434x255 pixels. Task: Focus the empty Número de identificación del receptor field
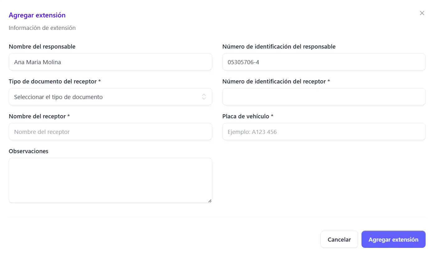(324, 97)
